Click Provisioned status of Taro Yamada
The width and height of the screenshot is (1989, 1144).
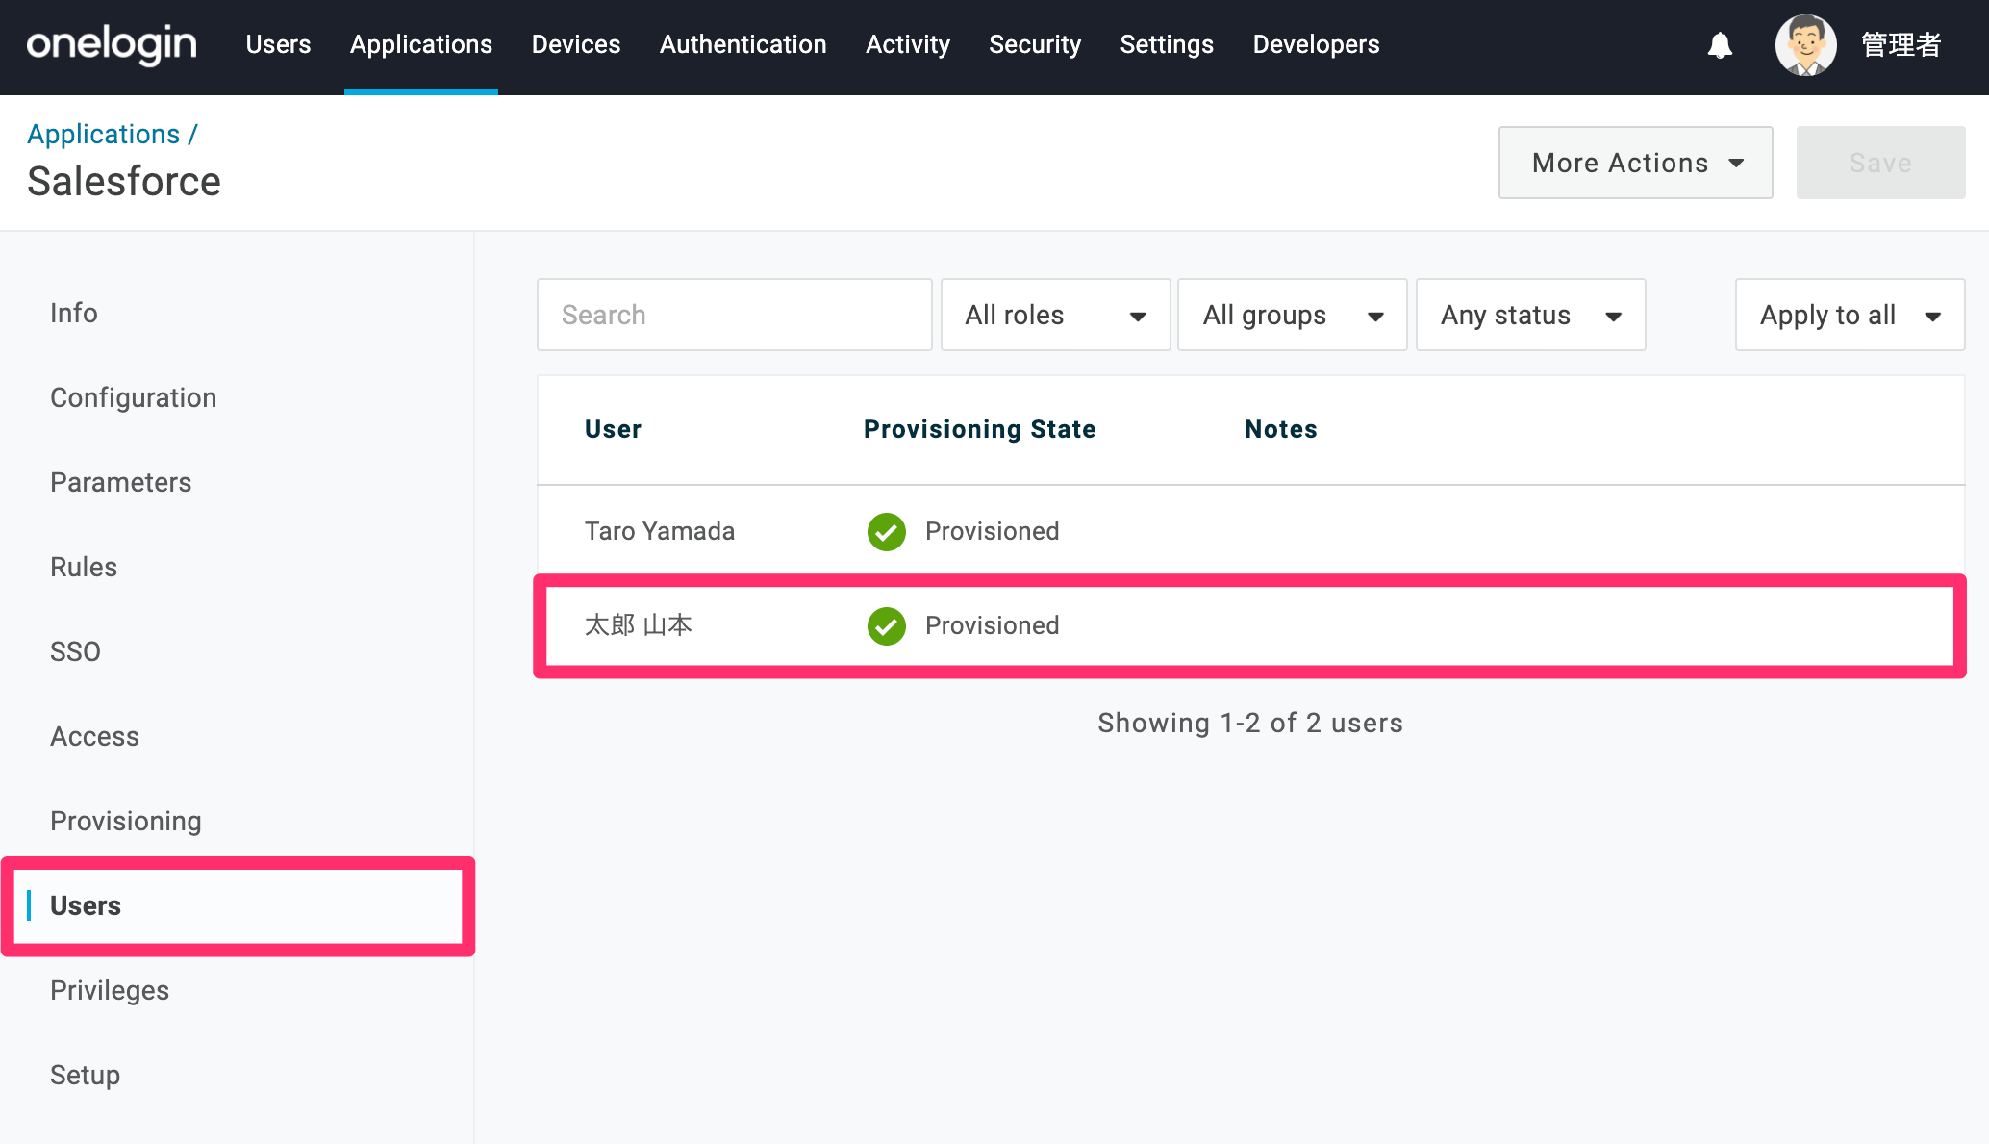click(992, 531)
